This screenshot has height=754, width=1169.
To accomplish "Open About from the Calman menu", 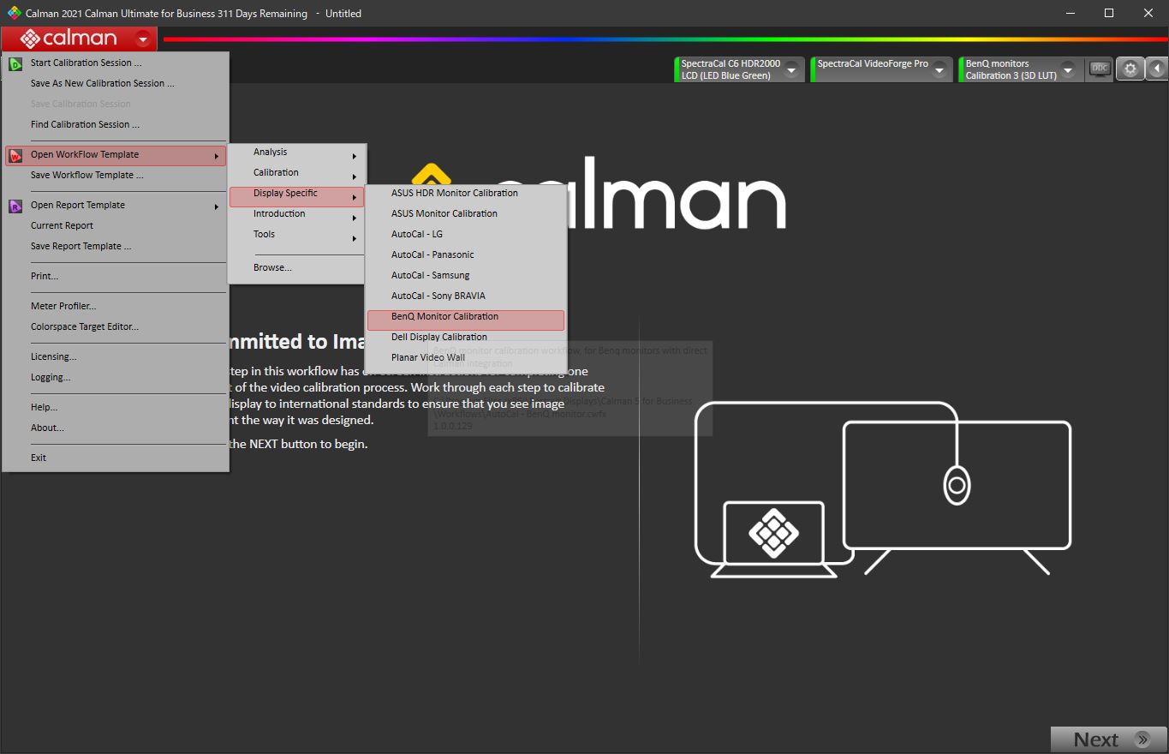I will coord(116,428).
